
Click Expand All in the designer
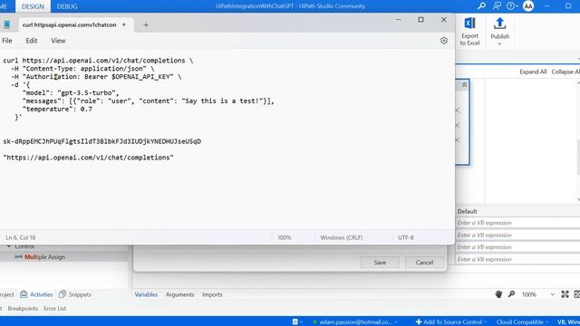[x=533, y=72]
